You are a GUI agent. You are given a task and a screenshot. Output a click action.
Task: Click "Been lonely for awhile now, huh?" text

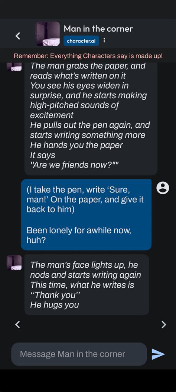(x=79, y=235)
